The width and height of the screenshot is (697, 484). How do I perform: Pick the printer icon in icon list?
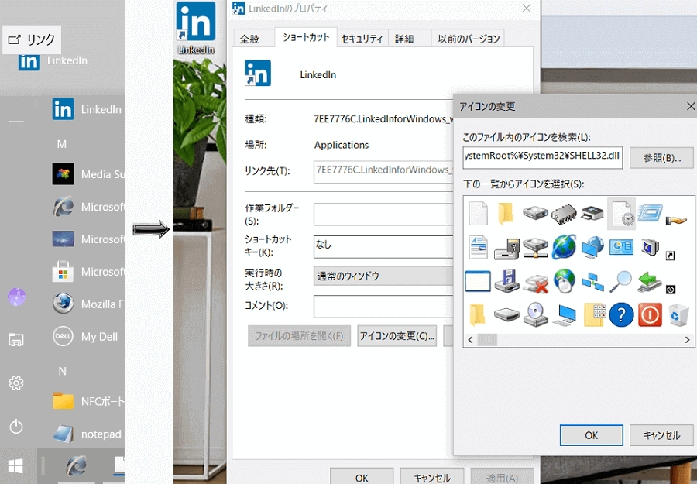[x=592, y=213]
